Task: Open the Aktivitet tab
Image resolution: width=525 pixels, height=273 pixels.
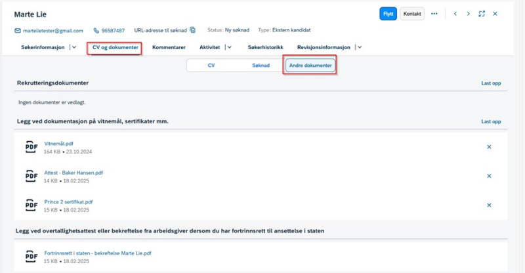Action: [x=209, y=47]
